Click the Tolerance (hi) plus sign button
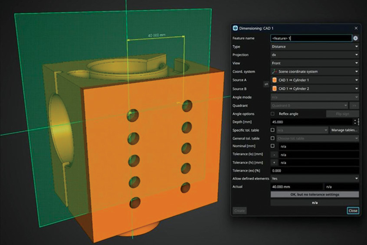The height and width of the screenshot is (245, 367). (x=274, y=162)
